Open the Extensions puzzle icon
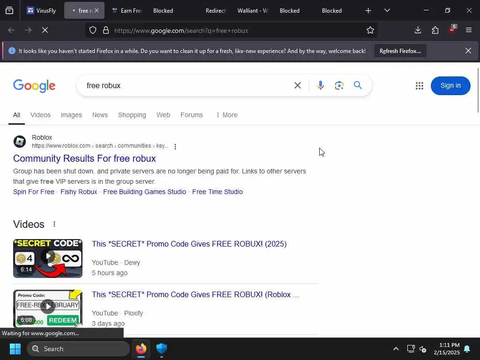 pos(435,30)
